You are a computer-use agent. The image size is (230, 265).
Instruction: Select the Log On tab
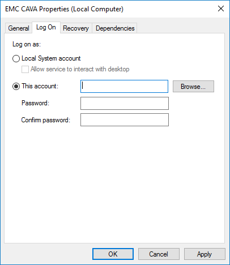[46, 28]
